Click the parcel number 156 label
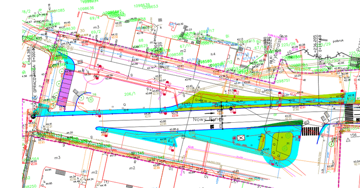The width and height of the screenshot is (360, 188). (x=353, y=135)
